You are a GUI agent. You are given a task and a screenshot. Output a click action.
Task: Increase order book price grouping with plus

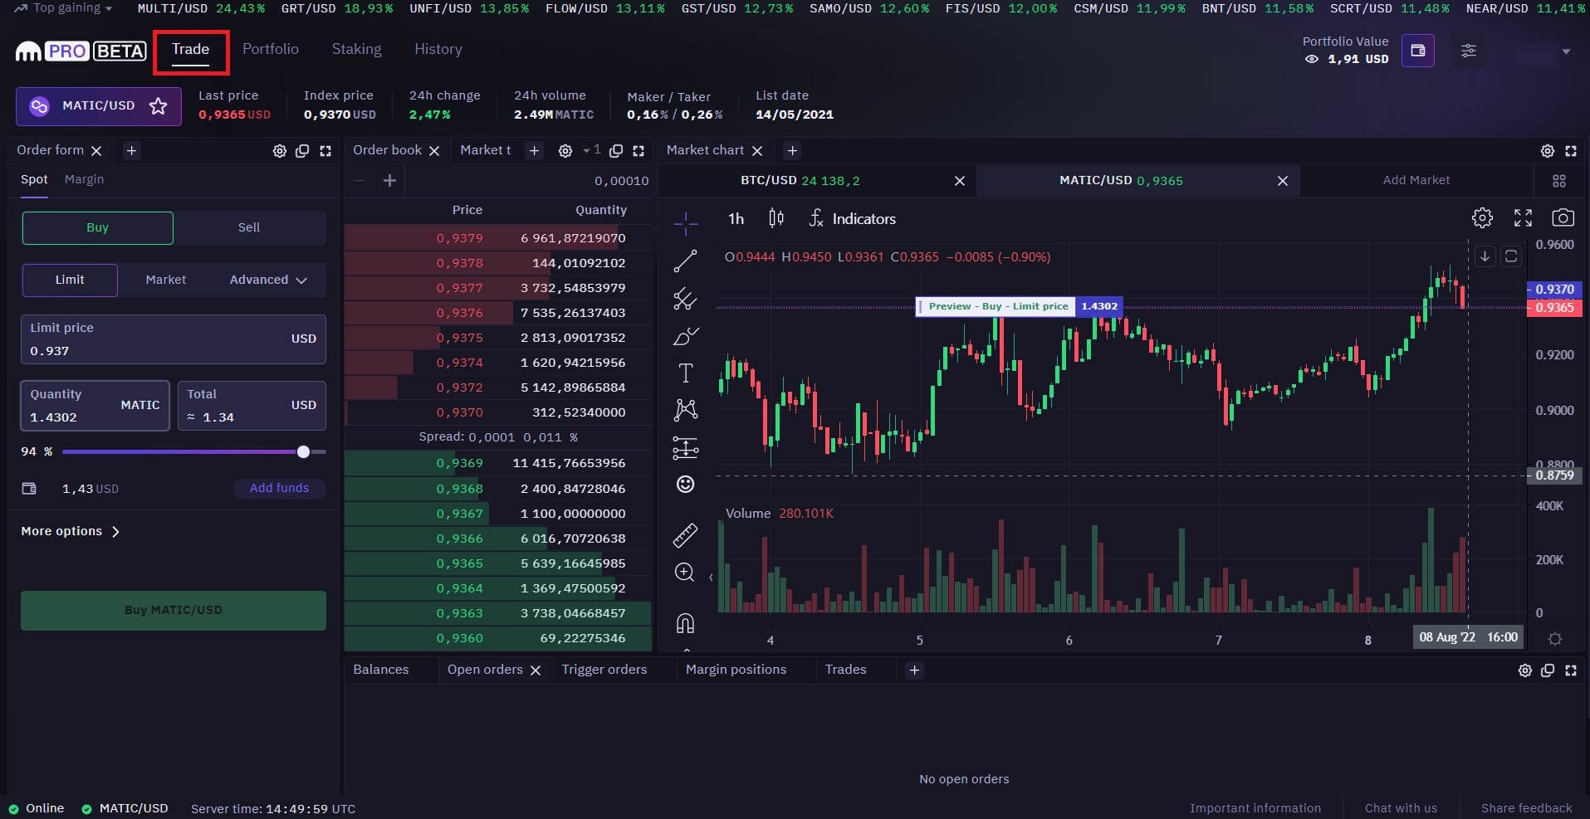(x=389, y=180)
